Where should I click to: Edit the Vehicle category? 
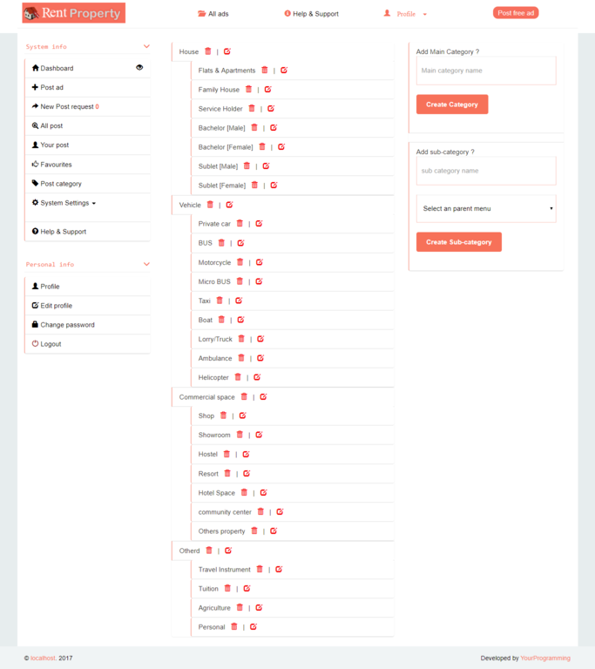[x=229, y=205]
